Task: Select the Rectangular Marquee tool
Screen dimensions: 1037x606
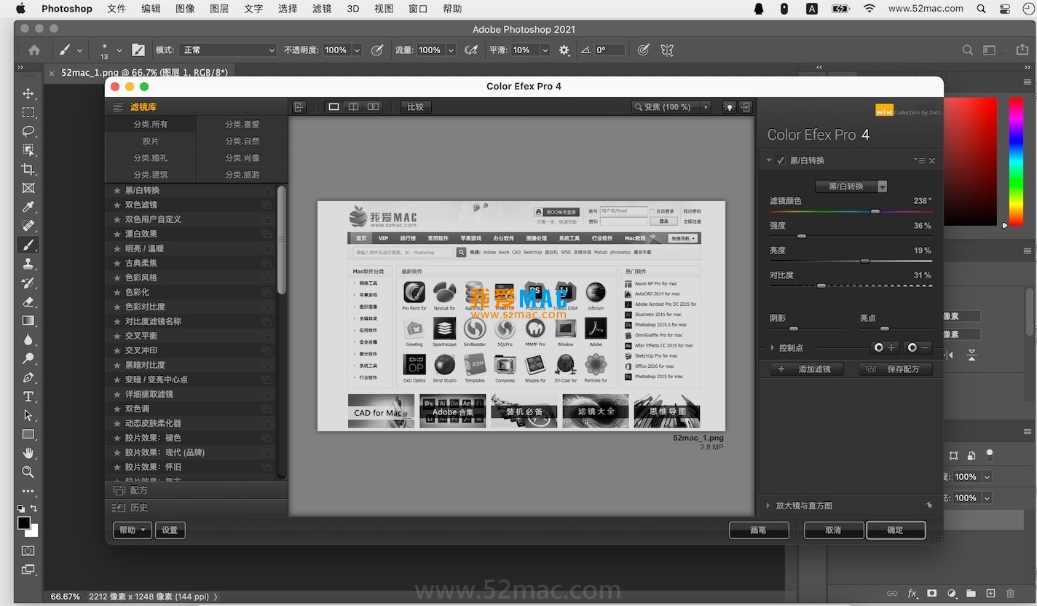Action: click(x=28, y=112)
